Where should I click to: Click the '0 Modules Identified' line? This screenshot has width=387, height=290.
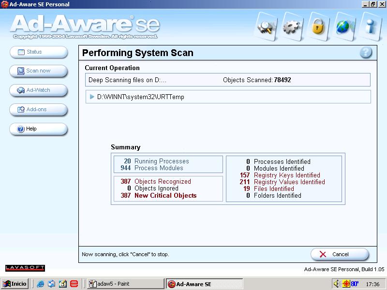tap(275, 168)
